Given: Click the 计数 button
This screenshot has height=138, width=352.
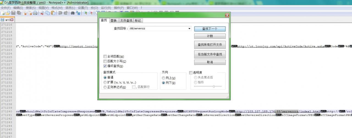Looking at the screenshot, I should coord(210,36).
